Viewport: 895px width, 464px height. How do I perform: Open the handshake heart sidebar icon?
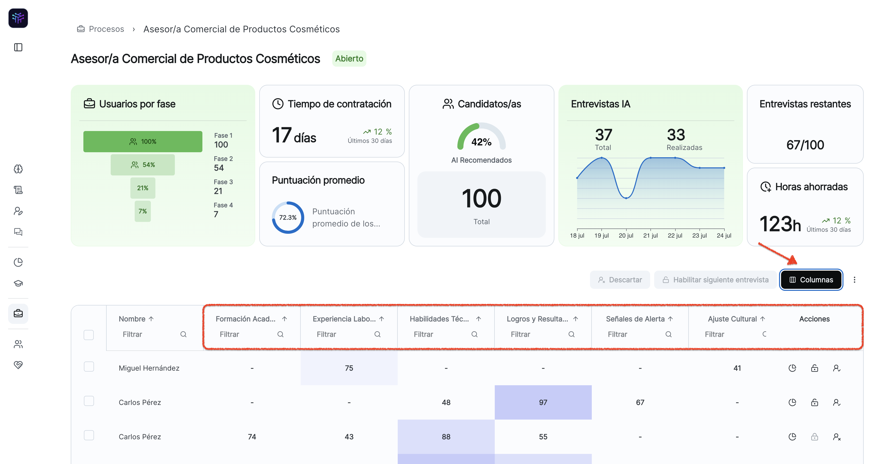(x=18, y=365)
